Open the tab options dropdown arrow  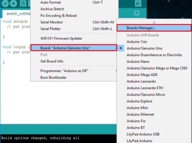[137, 13]
